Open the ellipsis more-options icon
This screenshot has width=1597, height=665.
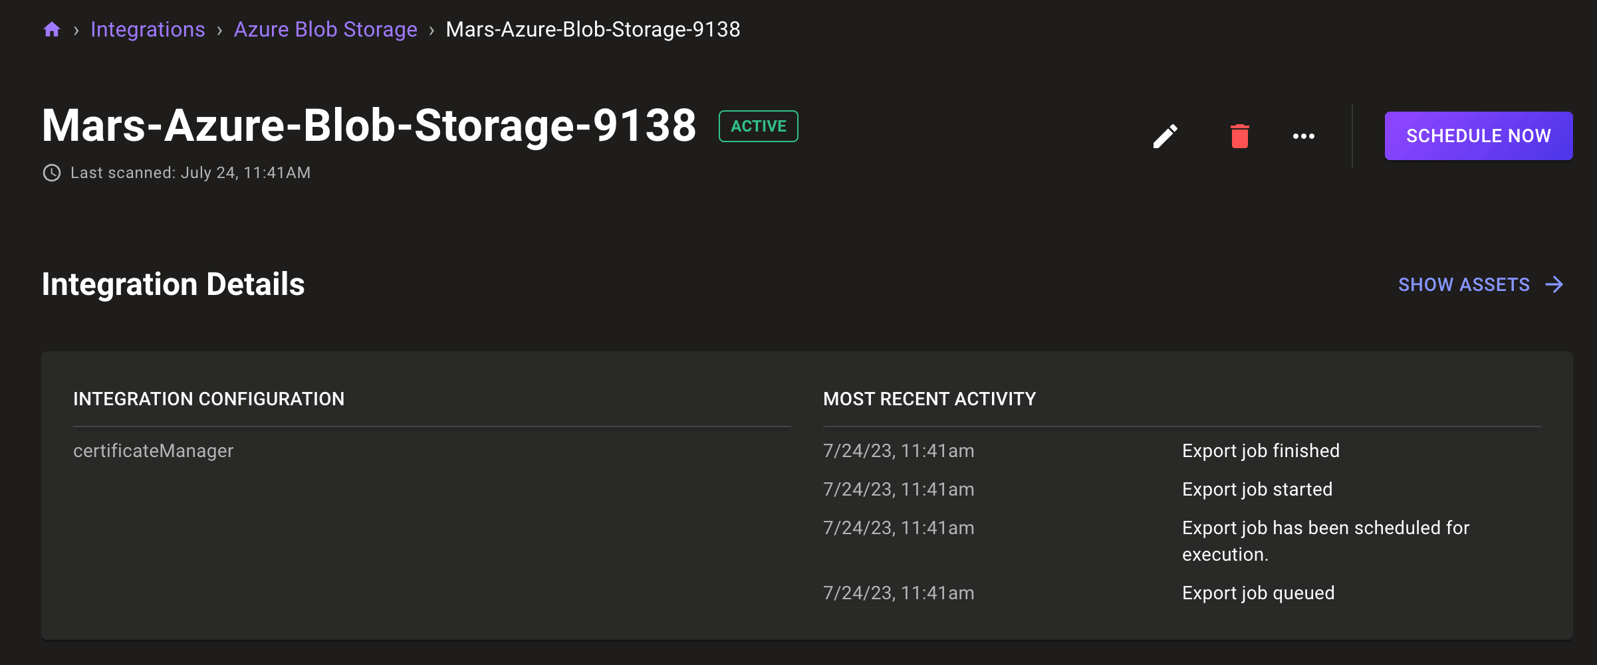1302,135
